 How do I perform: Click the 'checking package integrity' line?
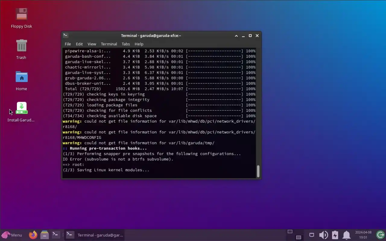coord(159,100)
